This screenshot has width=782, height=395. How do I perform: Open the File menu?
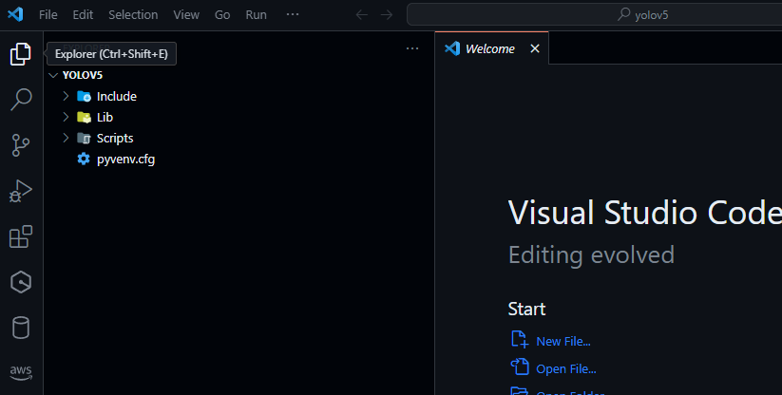[48, 15]
